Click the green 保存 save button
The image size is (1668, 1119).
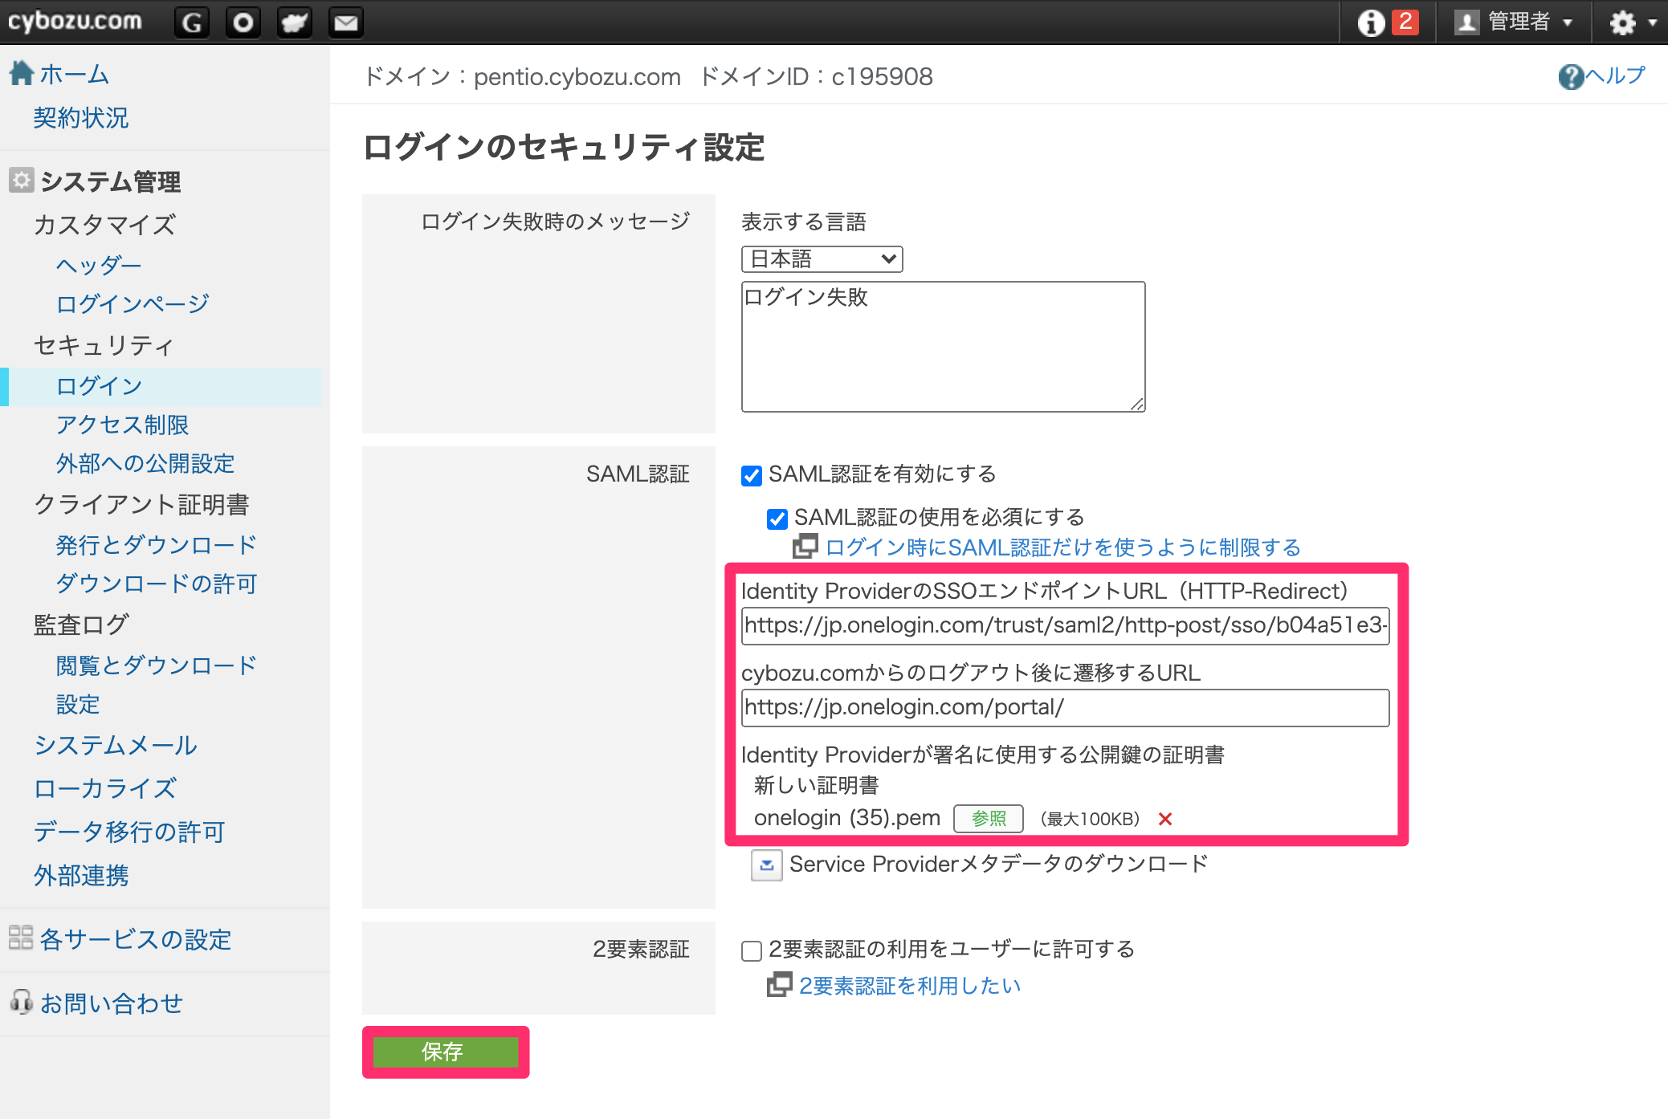[446, 1052]
